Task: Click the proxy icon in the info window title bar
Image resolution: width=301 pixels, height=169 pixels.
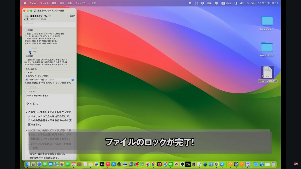Action: (x=35, y=11)
